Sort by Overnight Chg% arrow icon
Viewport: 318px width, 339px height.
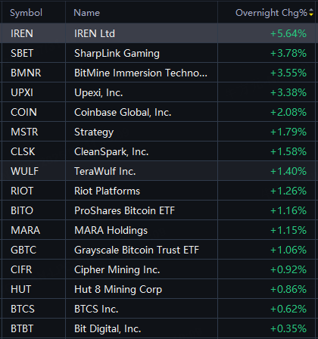[311, 12]
